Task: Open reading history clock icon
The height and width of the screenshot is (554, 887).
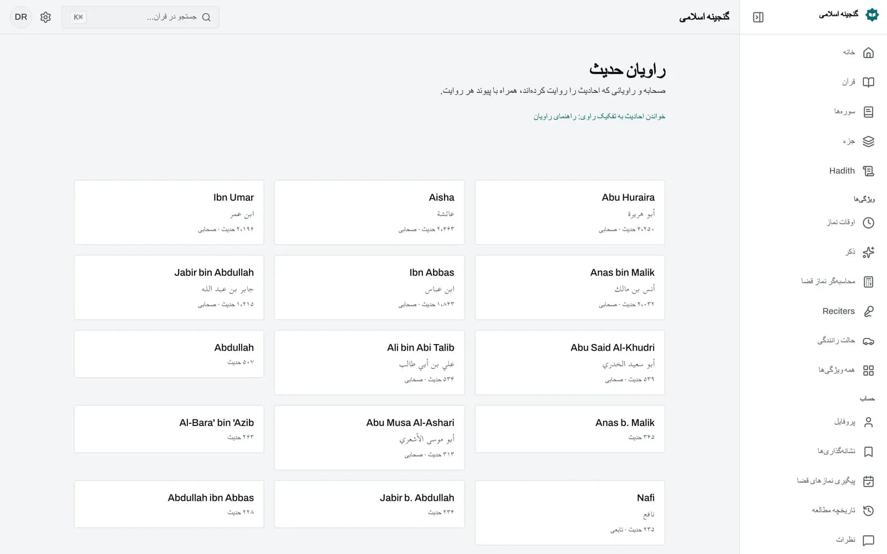Action: click(x=868, y=511)
